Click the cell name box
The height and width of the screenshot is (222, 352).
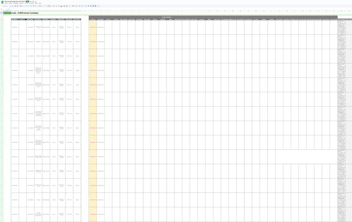coord(4,9)
